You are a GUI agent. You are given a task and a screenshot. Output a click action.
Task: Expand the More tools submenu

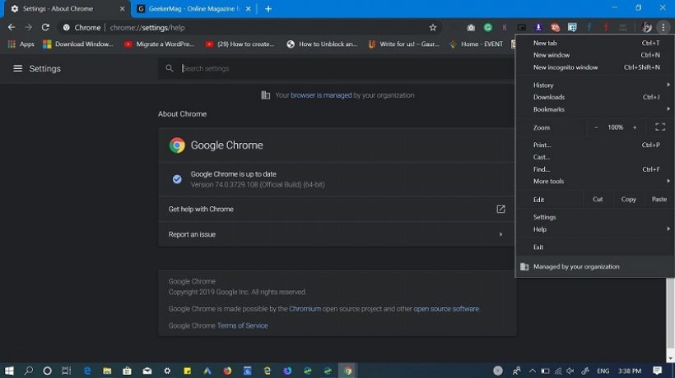point(596,182)
